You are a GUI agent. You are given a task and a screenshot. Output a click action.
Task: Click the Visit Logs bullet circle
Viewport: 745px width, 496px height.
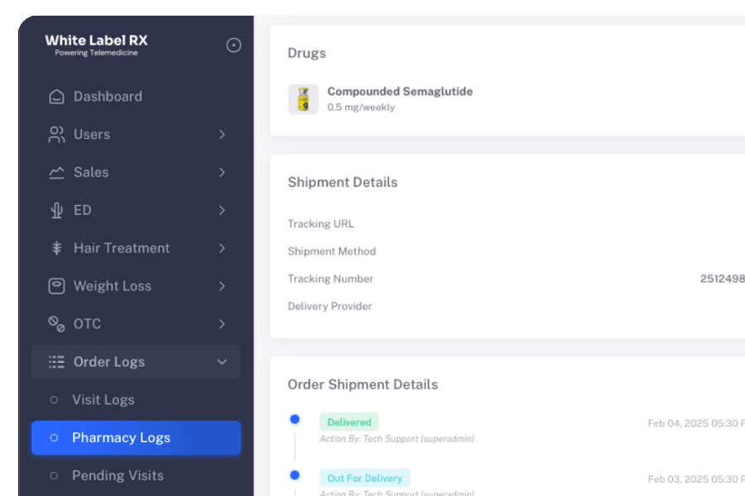(x=54, y=400)
